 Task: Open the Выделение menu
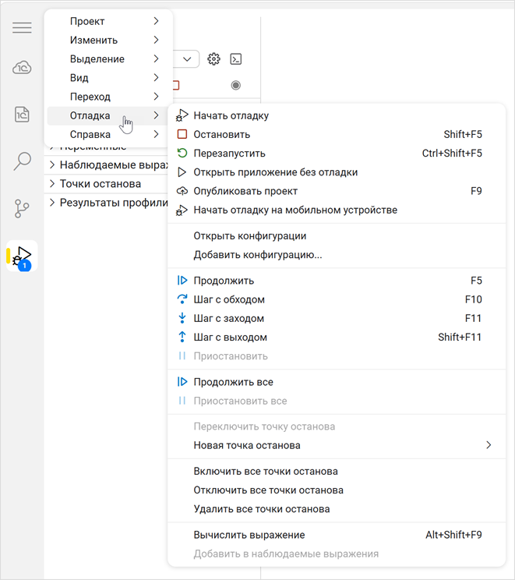pos(110,58)
